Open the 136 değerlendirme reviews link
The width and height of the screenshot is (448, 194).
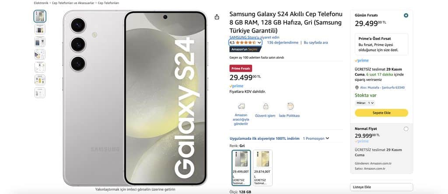click(283, 42)
